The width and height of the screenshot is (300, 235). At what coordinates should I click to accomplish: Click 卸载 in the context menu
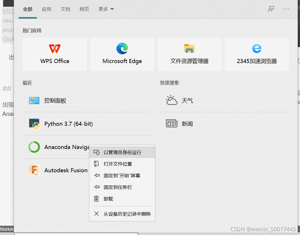(122, 199)
